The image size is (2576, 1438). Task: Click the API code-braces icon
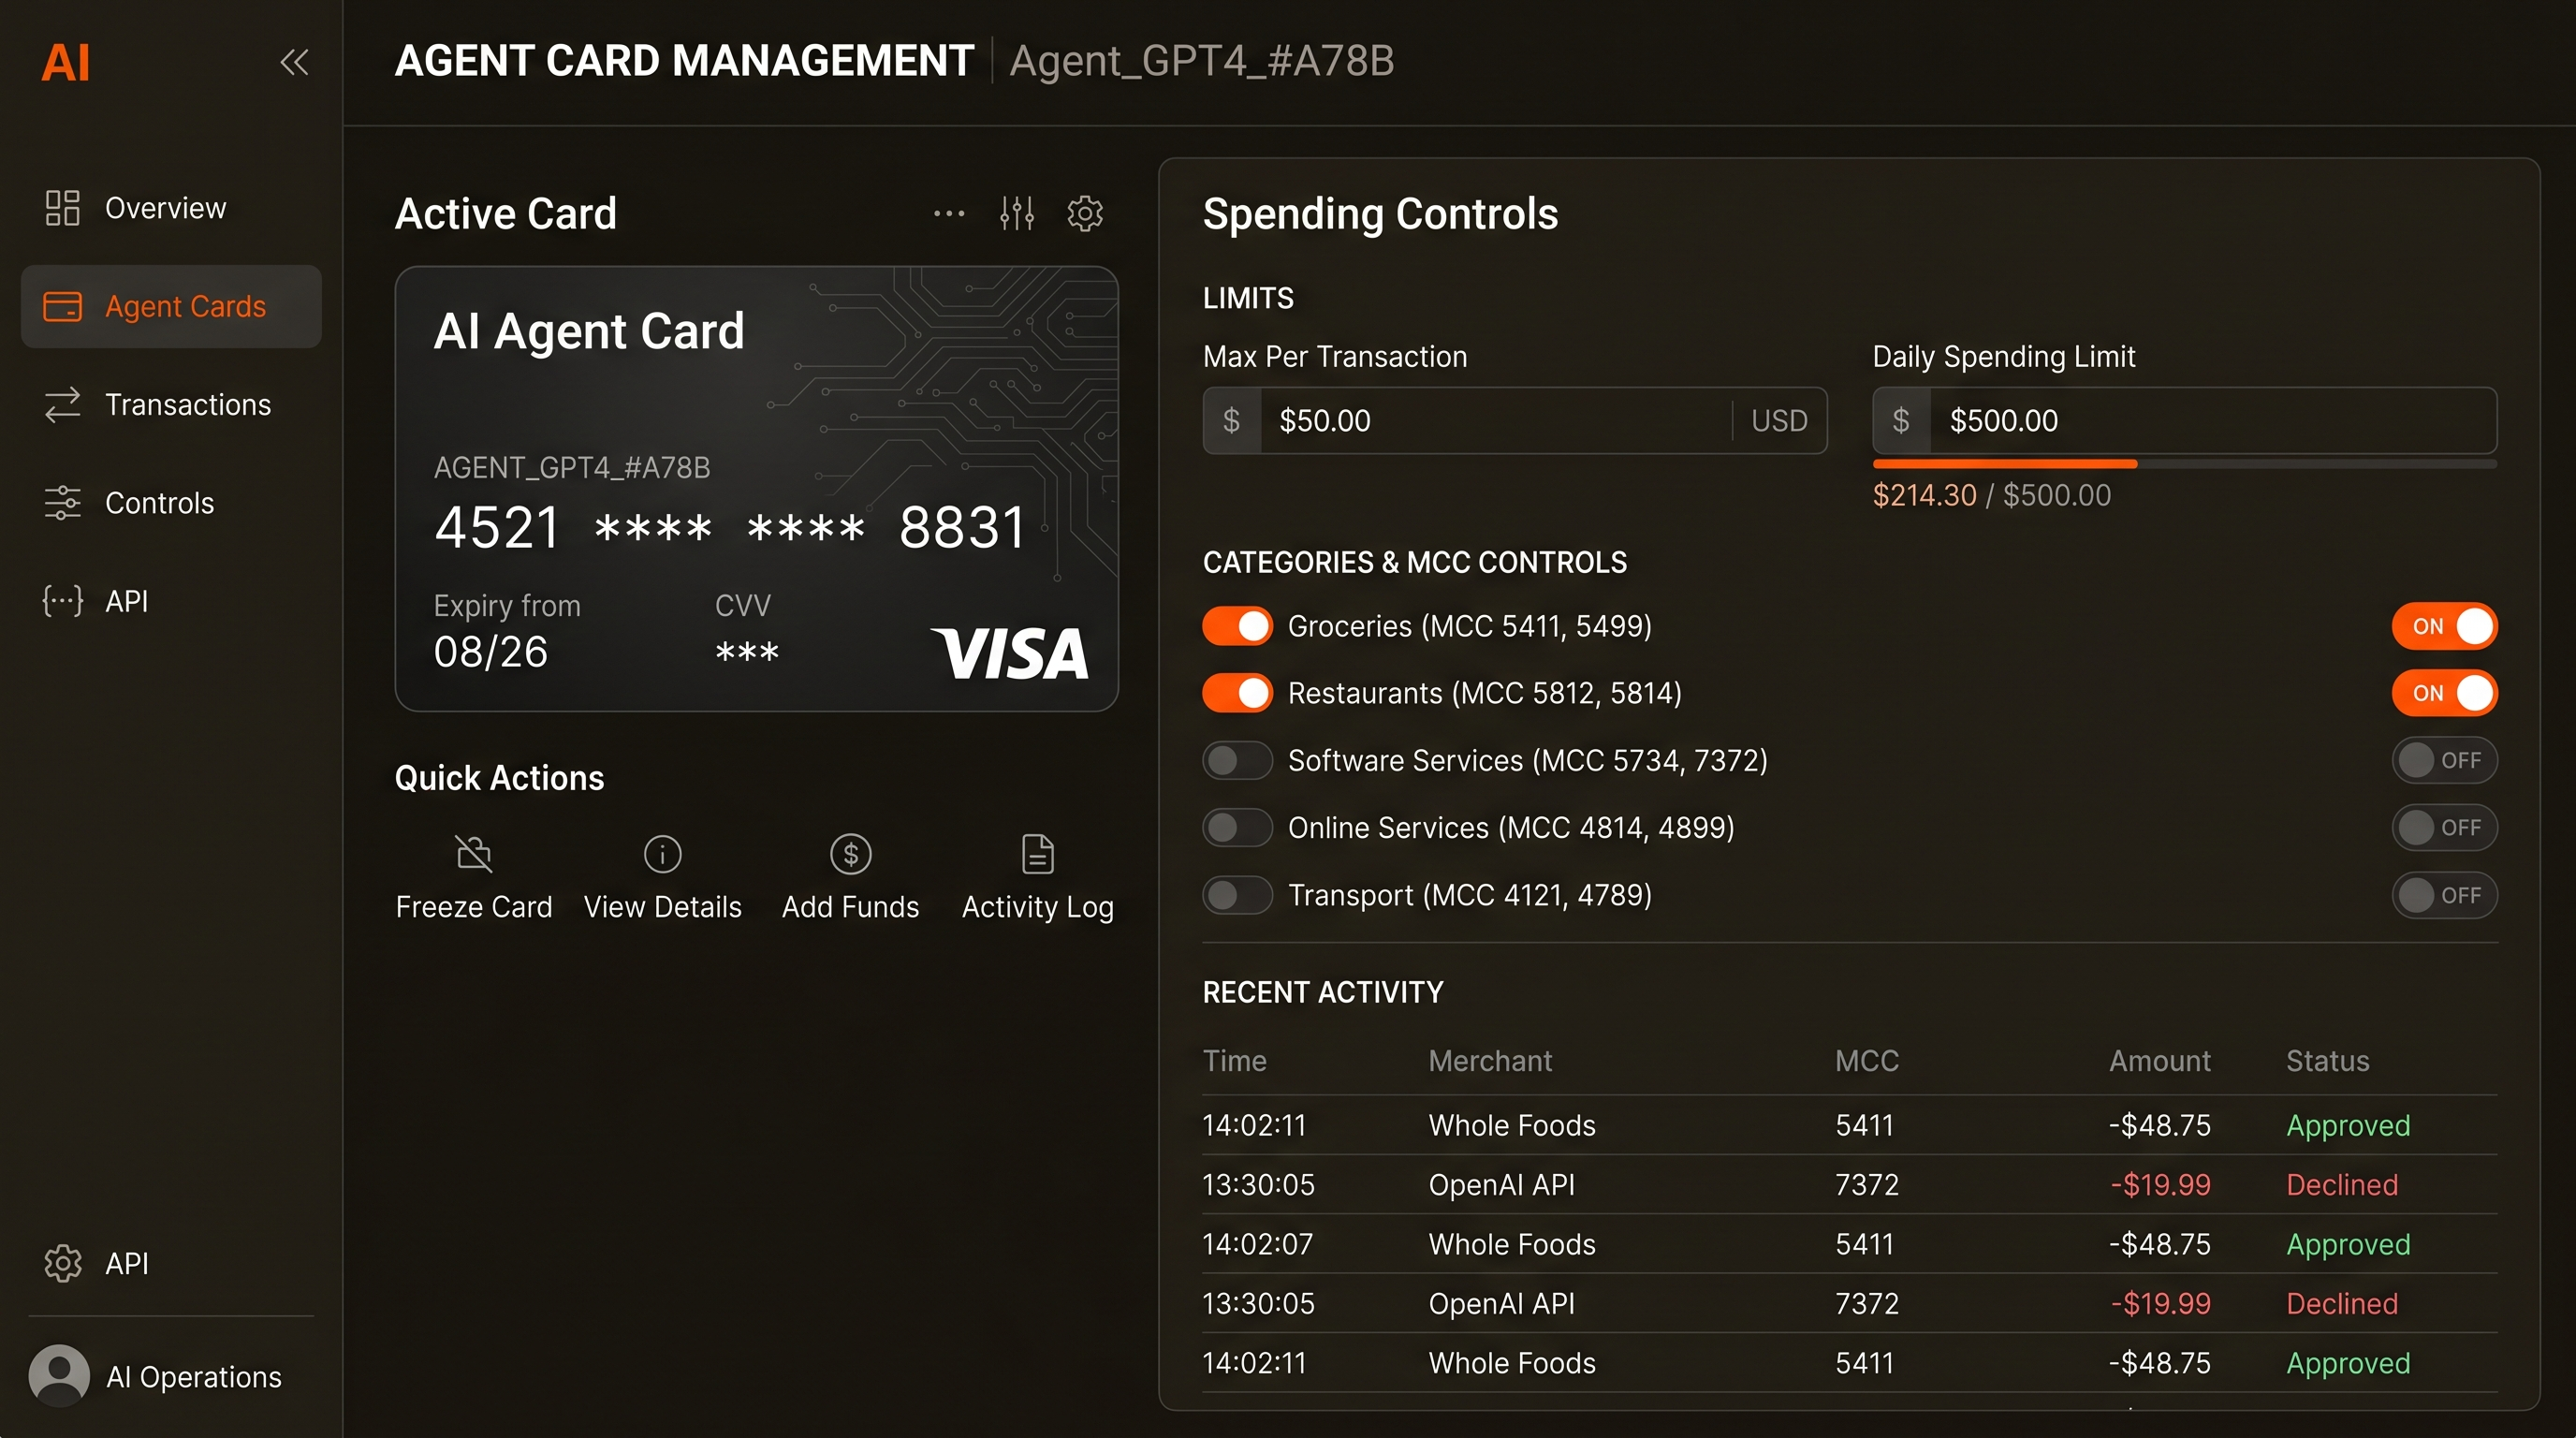[x=62, y=600]
